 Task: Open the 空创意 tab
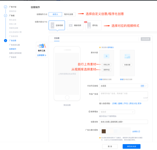click(x=57, y=38)
